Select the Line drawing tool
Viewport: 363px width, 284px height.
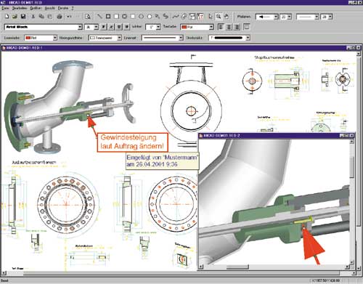pos(99,17)
